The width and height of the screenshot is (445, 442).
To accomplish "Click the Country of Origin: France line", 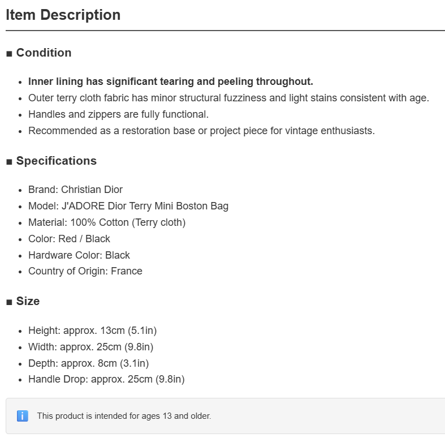I will [x=85, y=271].
